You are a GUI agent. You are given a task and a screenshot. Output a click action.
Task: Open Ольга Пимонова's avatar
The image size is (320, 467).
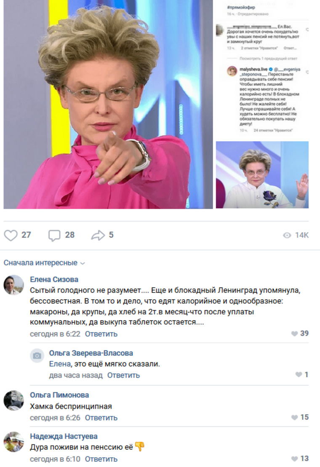tap(13, 400)
